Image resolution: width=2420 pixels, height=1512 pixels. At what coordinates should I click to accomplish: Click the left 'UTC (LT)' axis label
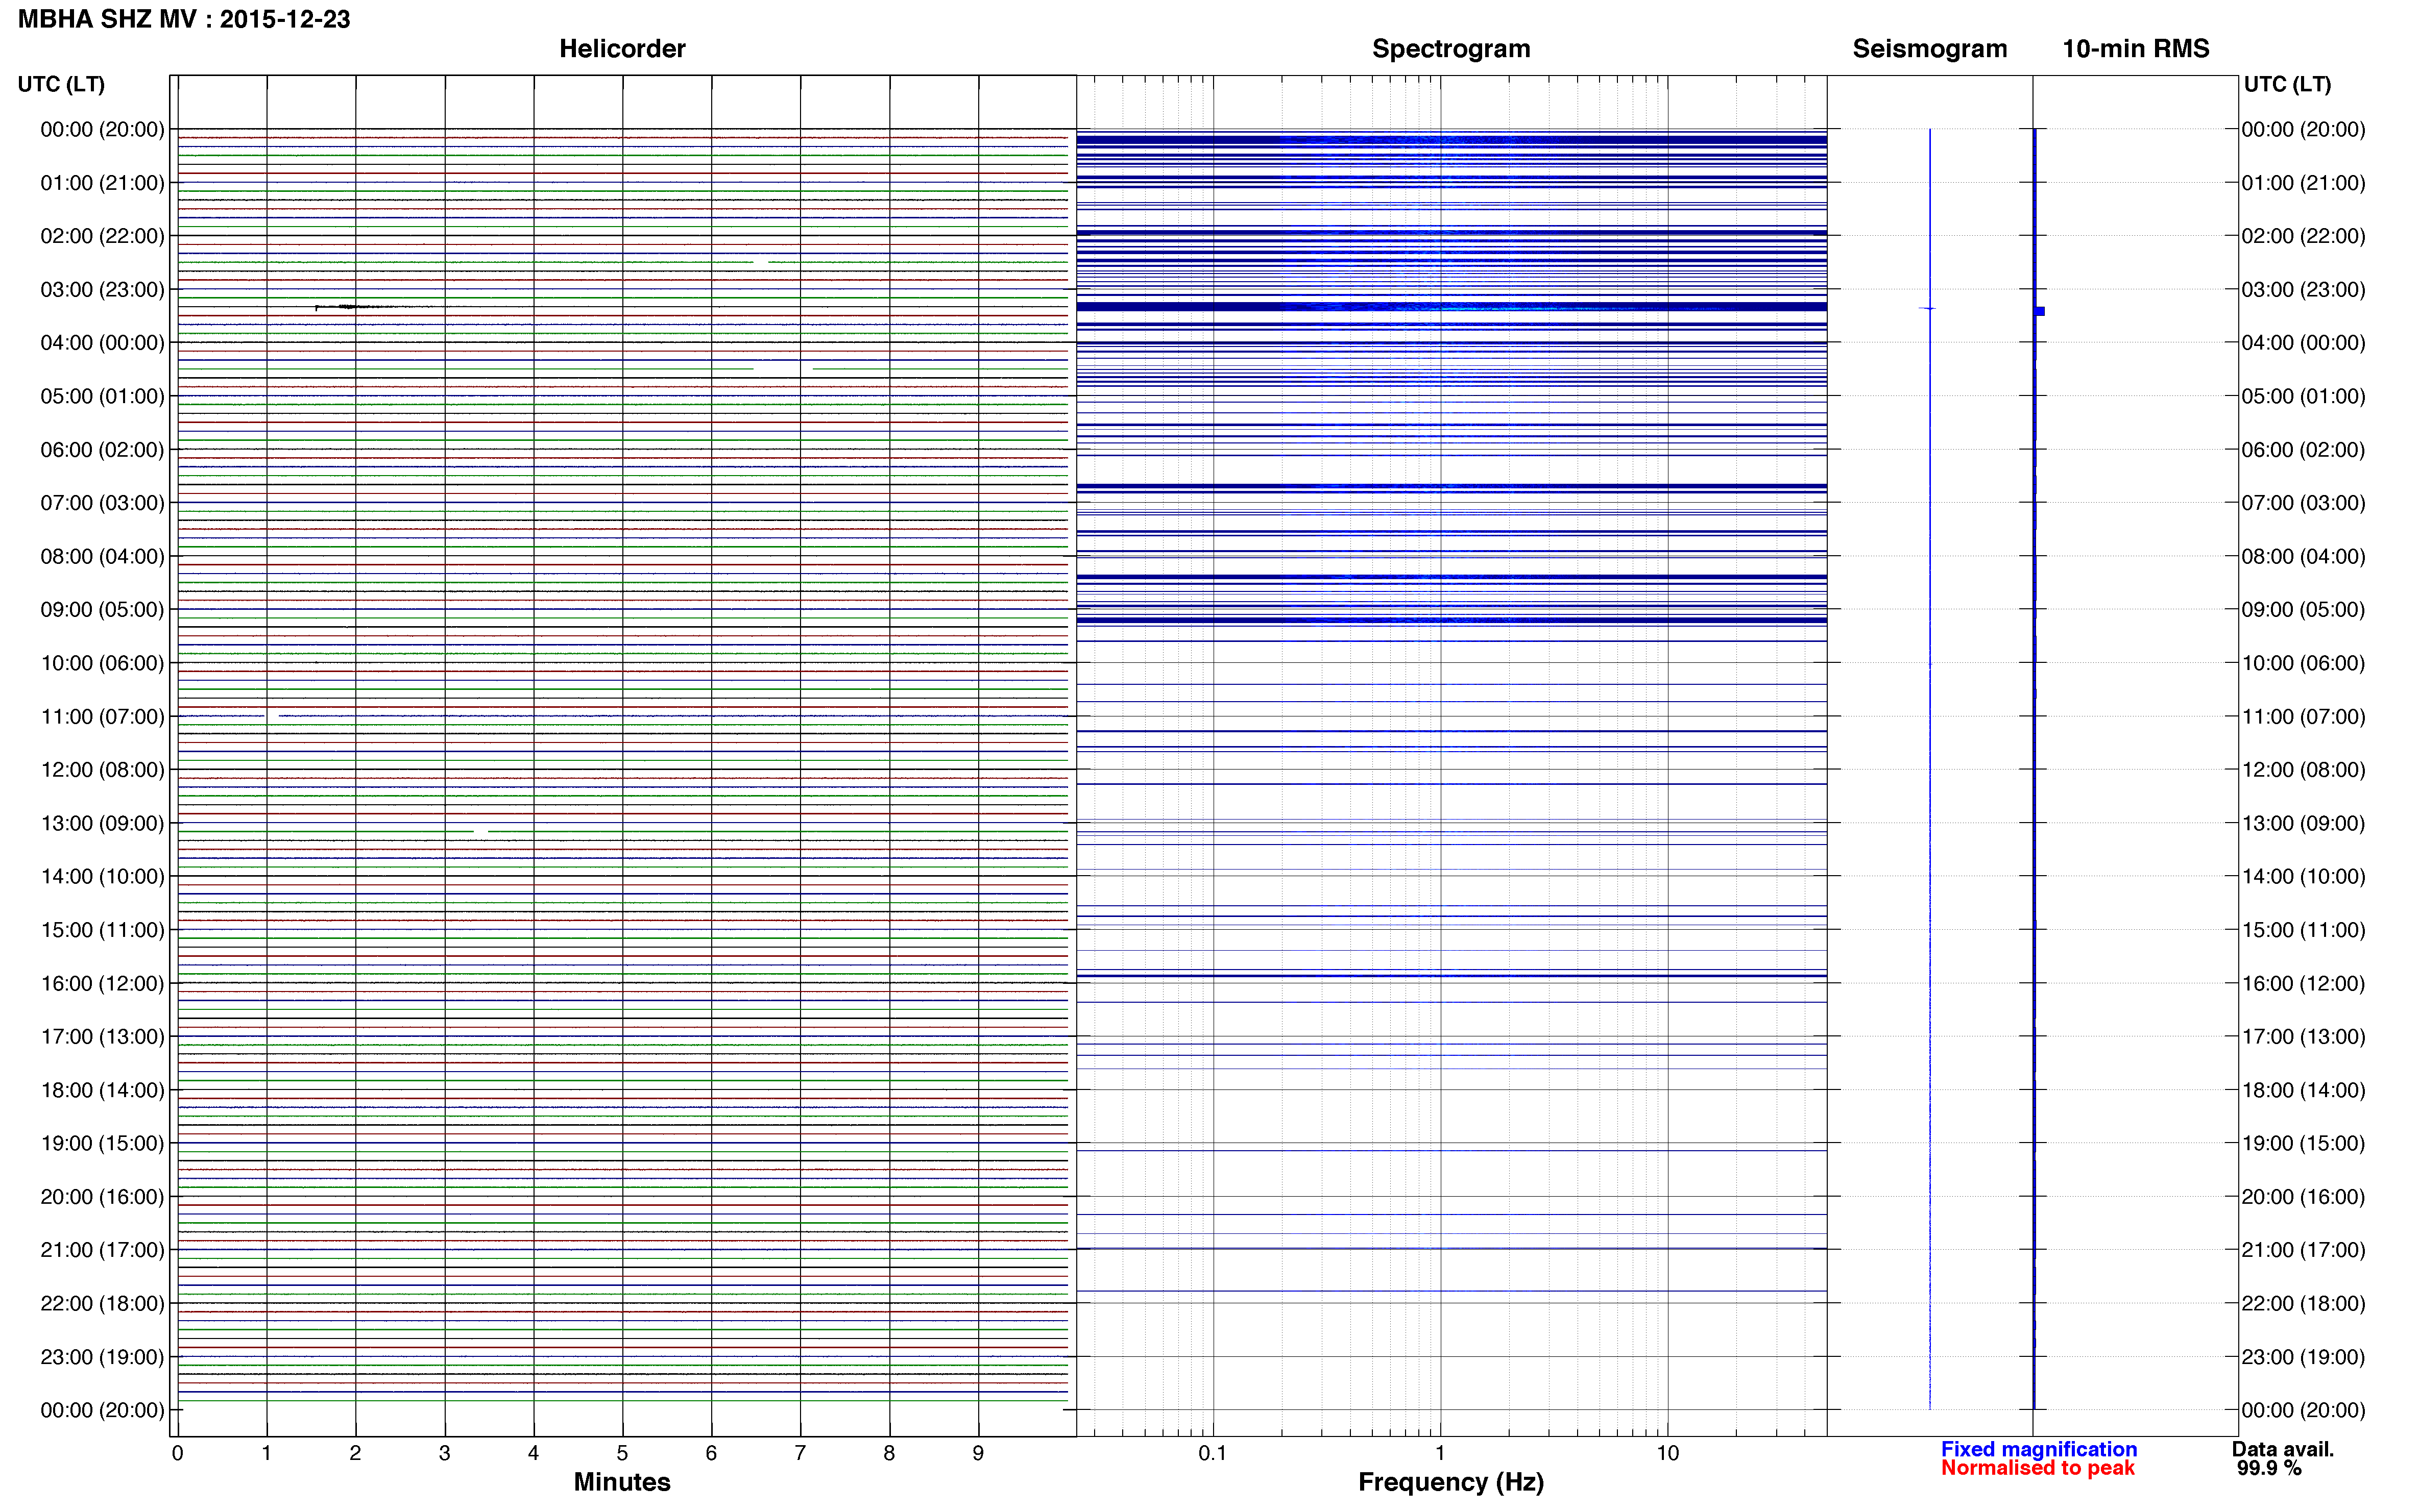[x=61, y=84]
